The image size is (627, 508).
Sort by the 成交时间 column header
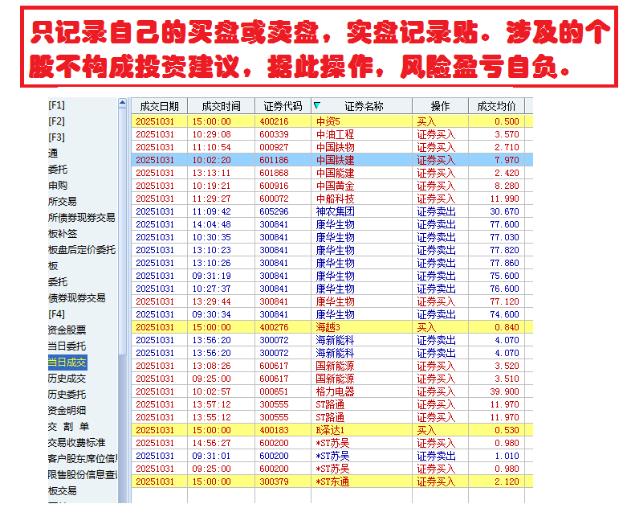coord(221,106)
